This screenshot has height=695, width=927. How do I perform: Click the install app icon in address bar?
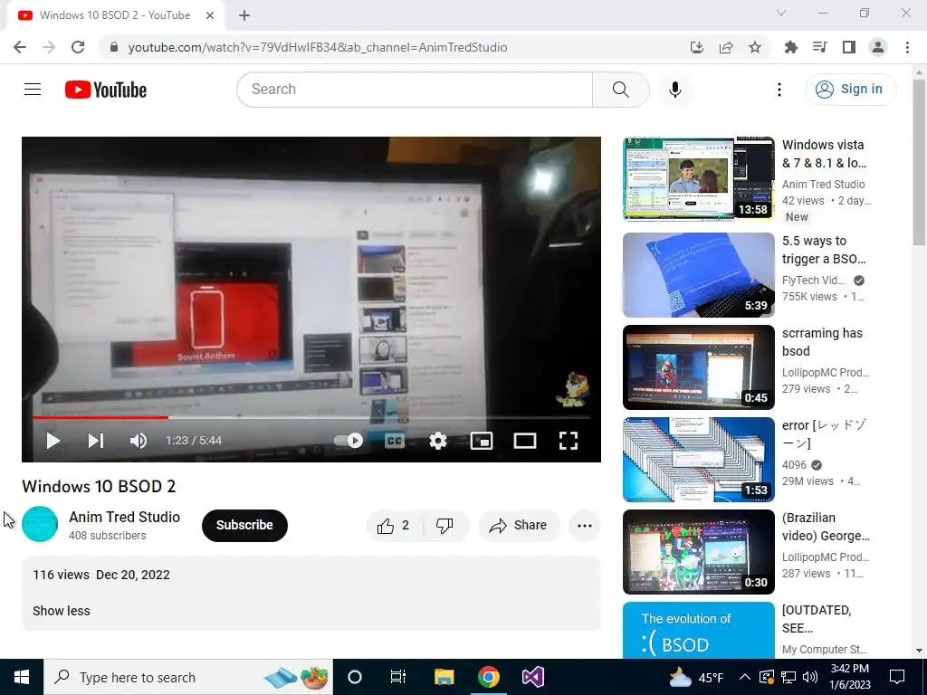pos(697,47)
